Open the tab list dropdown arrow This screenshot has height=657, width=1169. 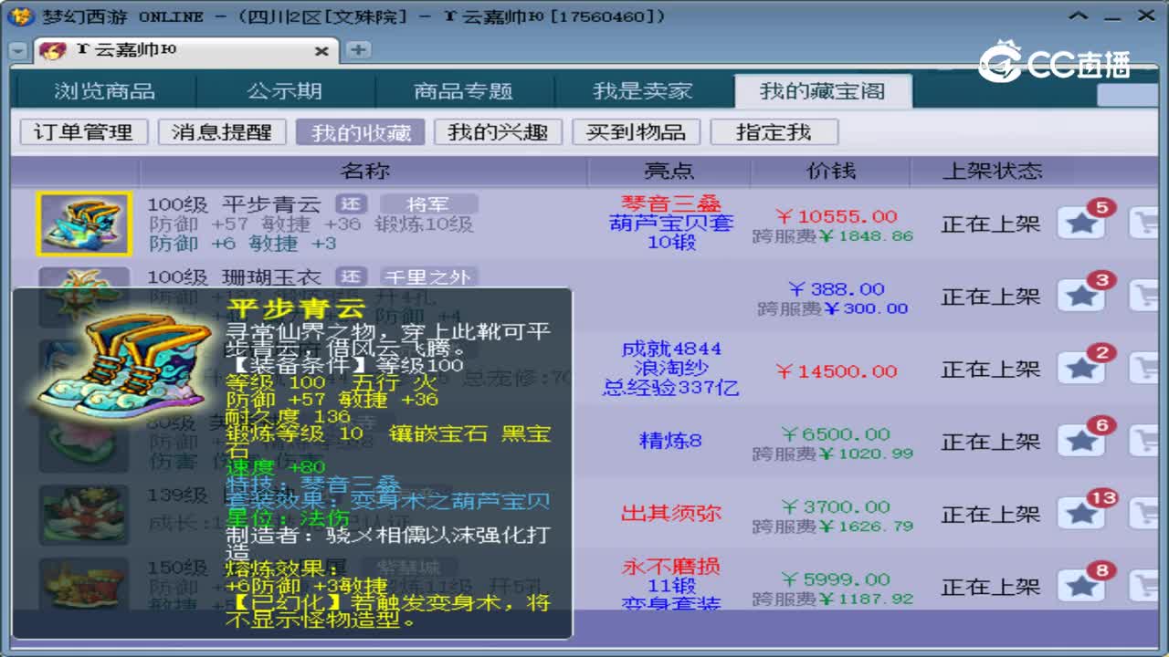point(18,52)
